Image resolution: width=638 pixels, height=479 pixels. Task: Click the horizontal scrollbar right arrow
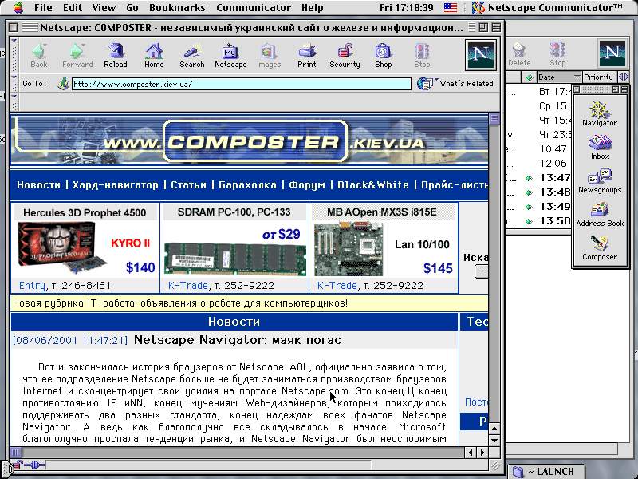[482, 452]
